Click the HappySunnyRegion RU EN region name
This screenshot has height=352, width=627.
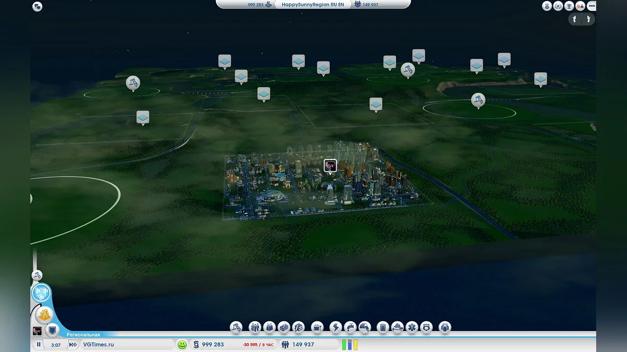point(313,4)
